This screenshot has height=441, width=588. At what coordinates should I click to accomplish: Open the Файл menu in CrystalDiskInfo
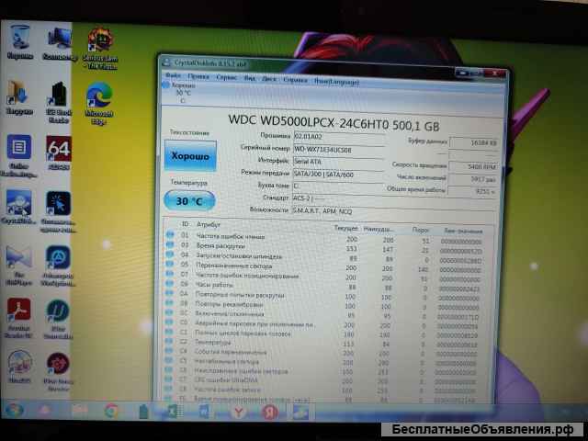(173, 78)
